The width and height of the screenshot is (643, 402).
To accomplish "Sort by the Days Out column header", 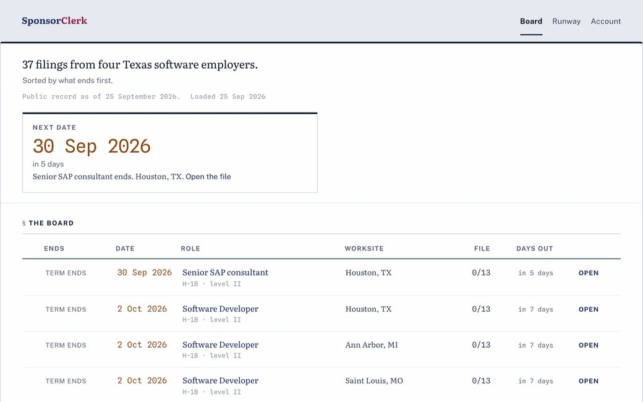I will (535, 249).
